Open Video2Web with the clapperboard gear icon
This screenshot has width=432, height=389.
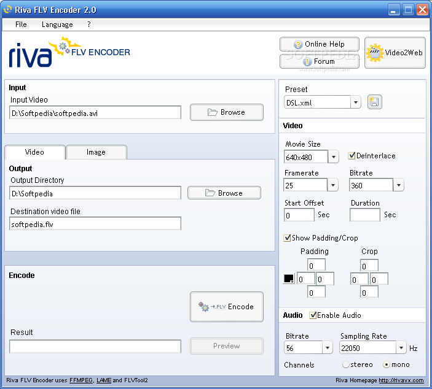[395, 53]
